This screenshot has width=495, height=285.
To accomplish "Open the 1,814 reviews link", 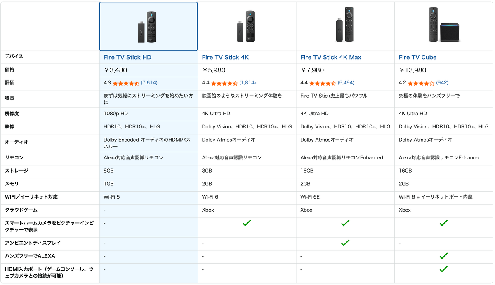I will tap(247, 83).
